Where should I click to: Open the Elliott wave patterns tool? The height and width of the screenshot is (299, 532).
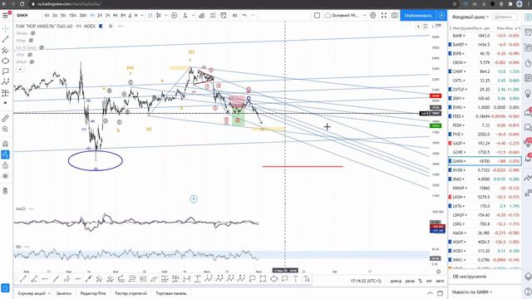(x=6, y=82)
